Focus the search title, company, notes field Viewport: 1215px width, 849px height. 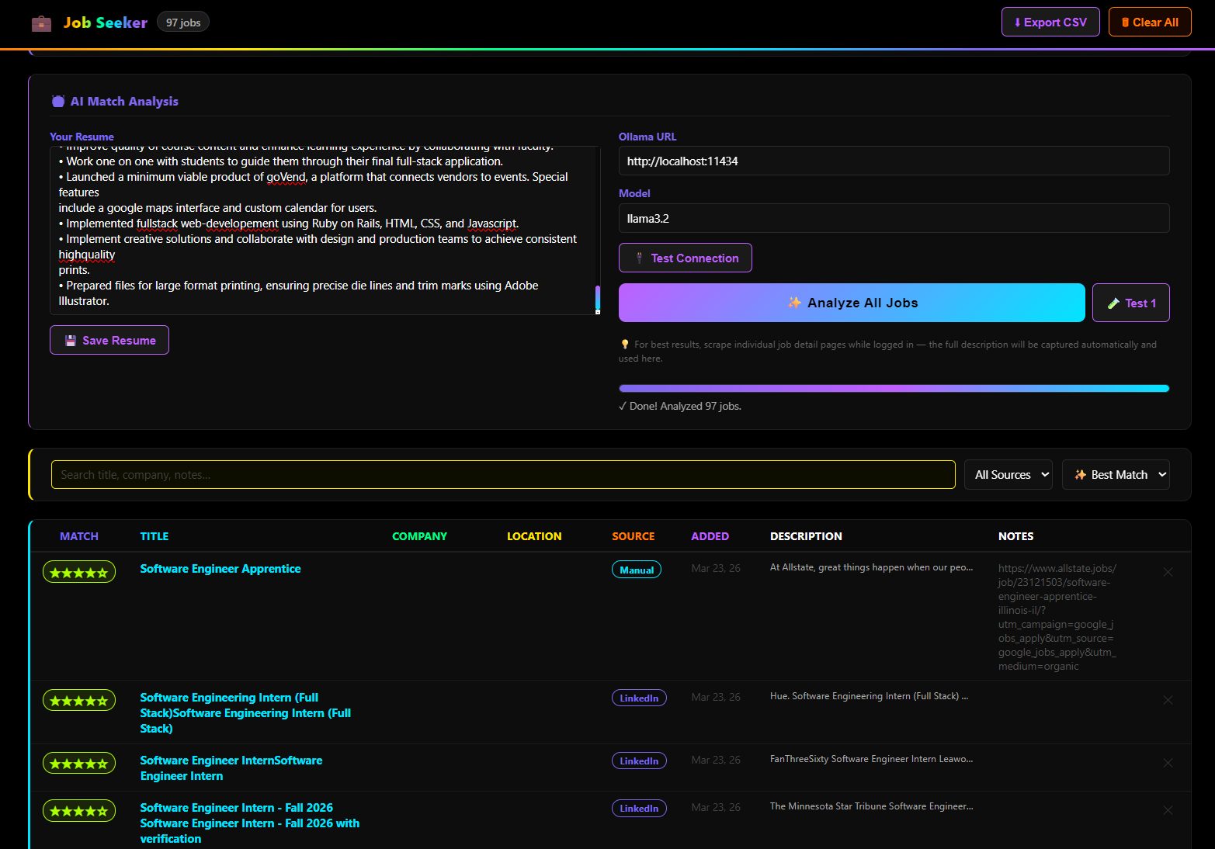pyautogui.click(x=502, y=475)
